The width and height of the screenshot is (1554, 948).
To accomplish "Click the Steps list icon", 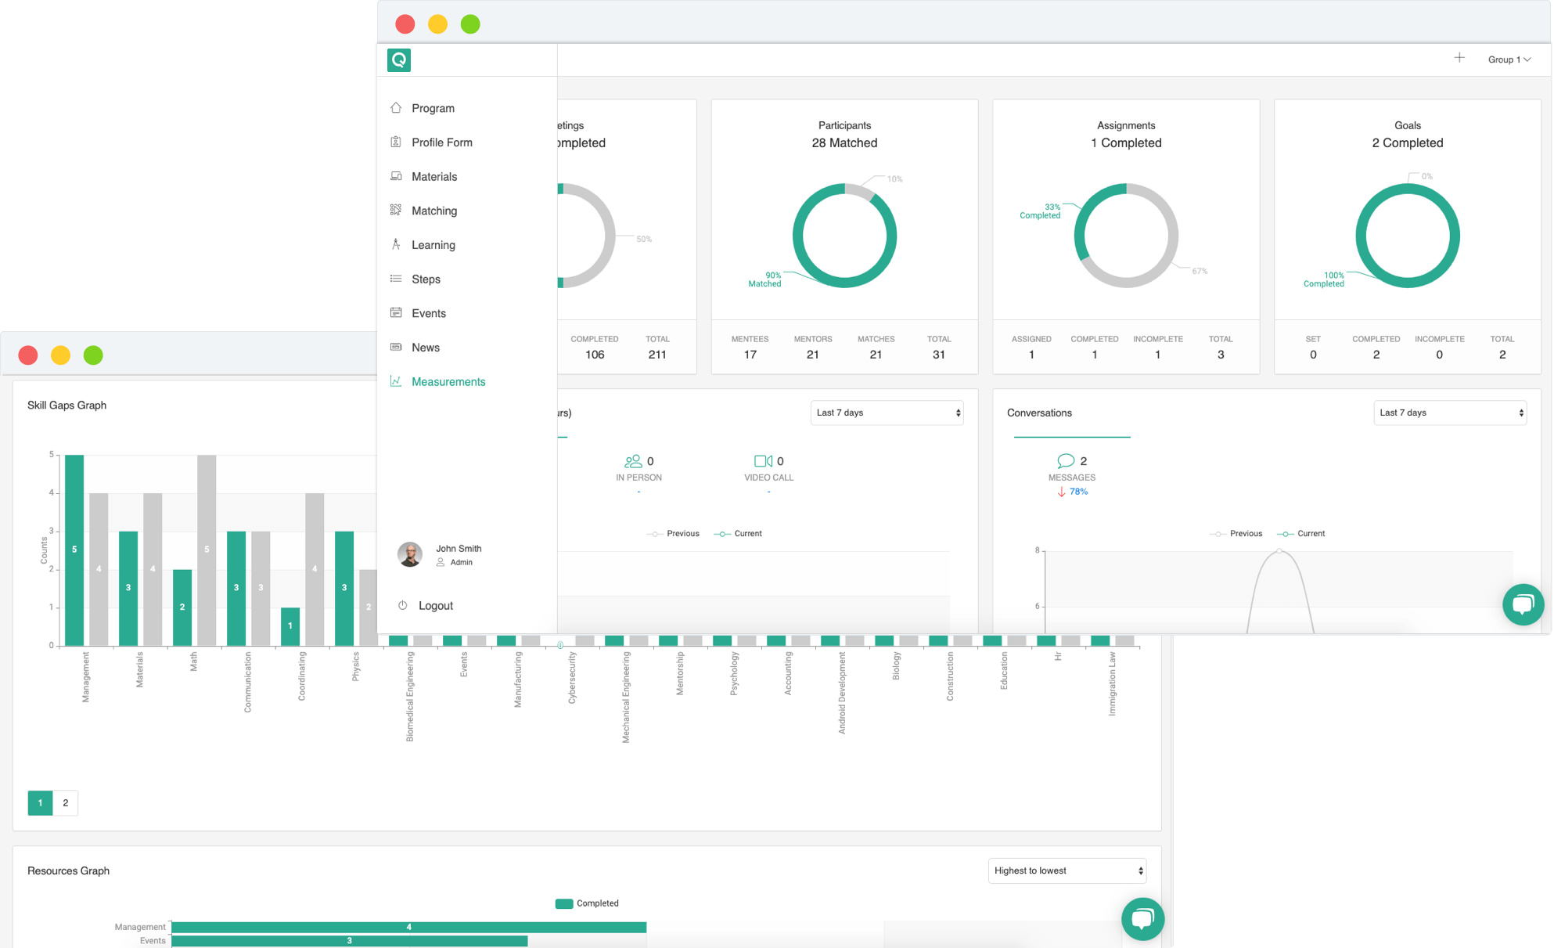I will (x=396, y=279).
